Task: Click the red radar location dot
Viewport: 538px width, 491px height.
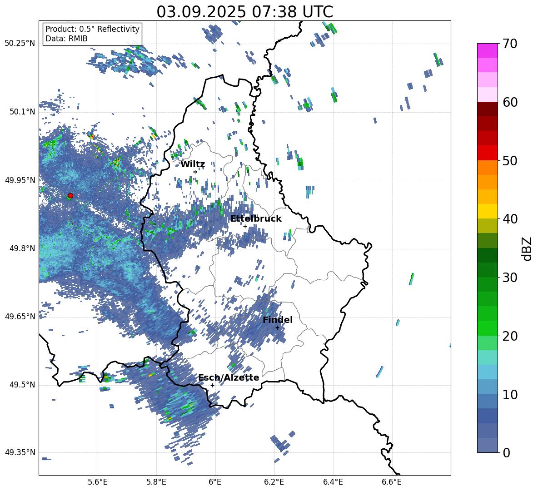Action: coord(70,196)
